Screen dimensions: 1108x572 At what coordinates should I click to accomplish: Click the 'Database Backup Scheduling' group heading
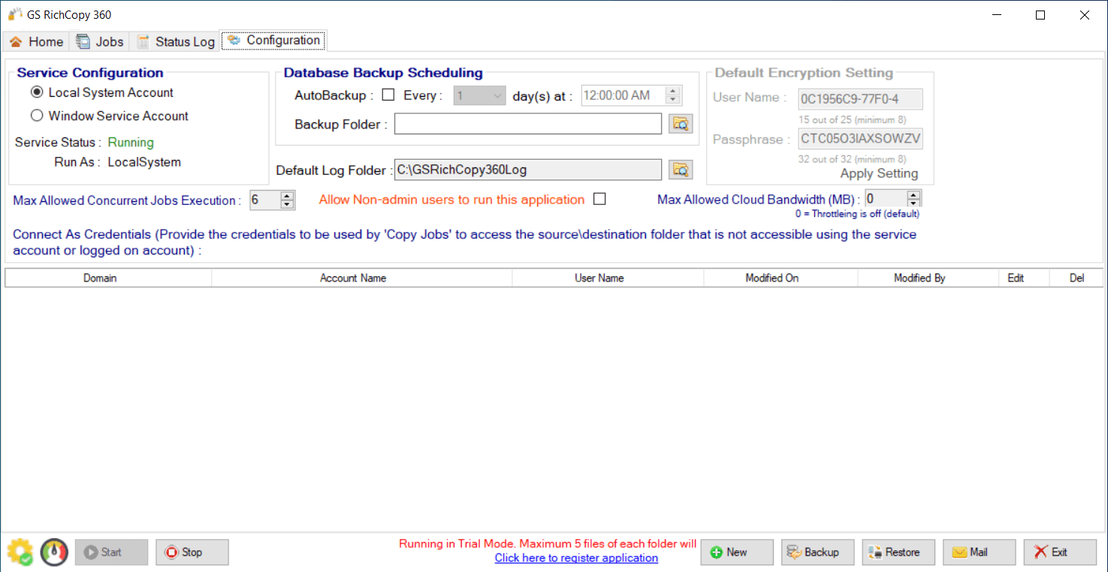(x=383, y=73)
